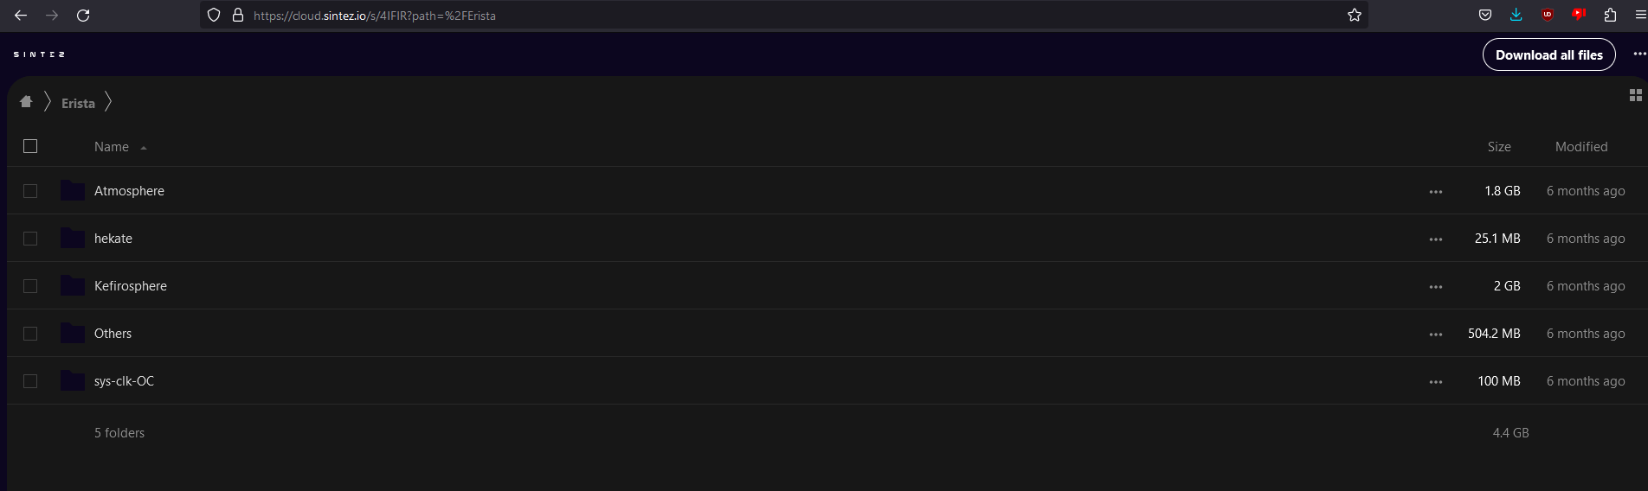Switch to grid view icon

click(1635, 95)
